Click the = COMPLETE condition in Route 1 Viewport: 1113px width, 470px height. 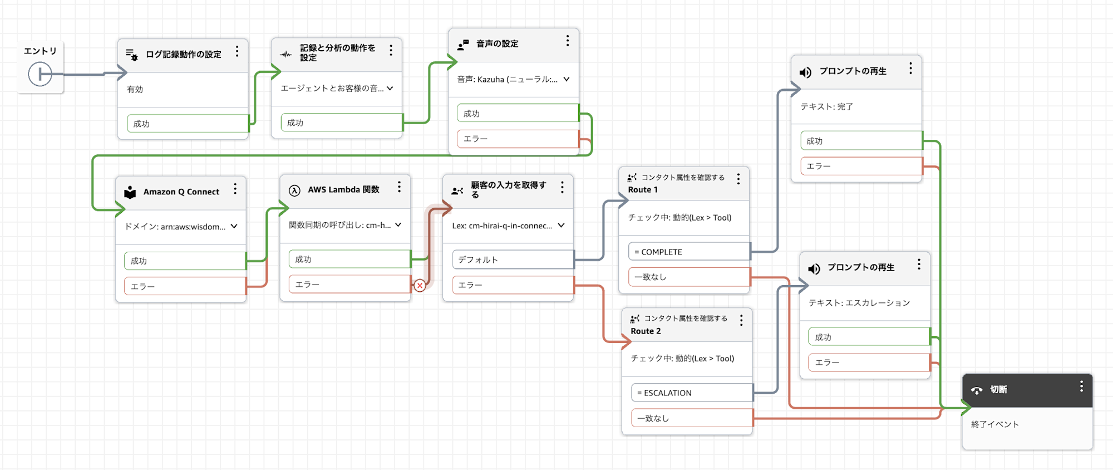point(689,252)
